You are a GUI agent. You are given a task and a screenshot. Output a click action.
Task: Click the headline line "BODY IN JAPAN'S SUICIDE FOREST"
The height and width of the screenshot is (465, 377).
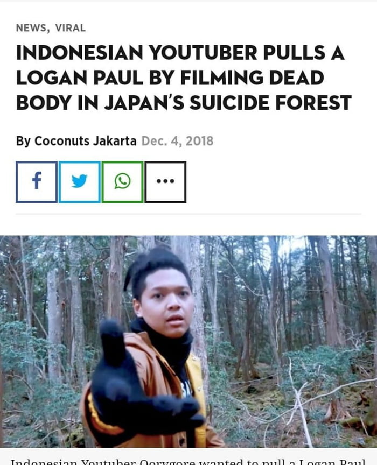184,103
